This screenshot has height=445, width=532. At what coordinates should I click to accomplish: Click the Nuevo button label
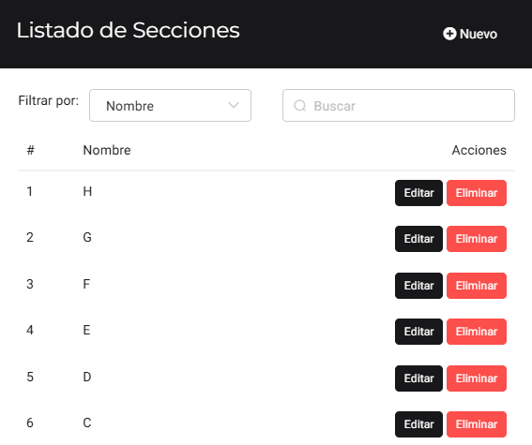[x=479, y=34]
